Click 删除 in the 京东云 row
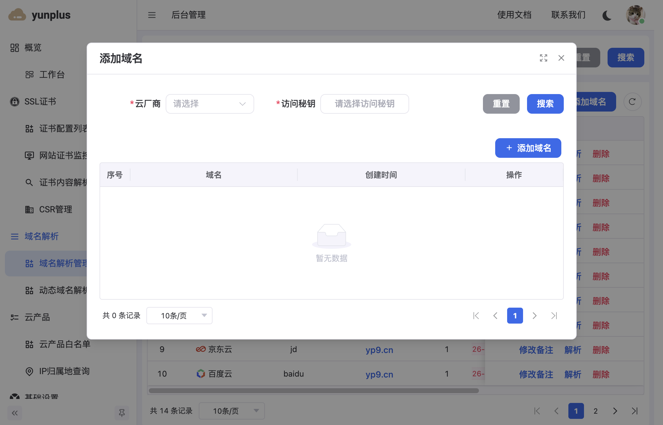The width and height of the screenshot is (663, 425). tap(601, 350)
